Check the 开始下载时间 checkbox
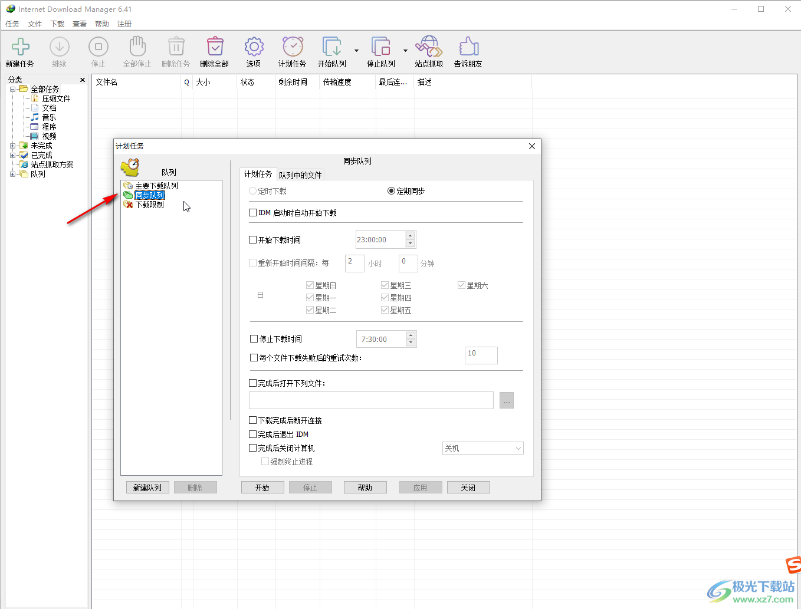Image resolution: width=801 pixels, height=609 pixels. click(253, 240)
